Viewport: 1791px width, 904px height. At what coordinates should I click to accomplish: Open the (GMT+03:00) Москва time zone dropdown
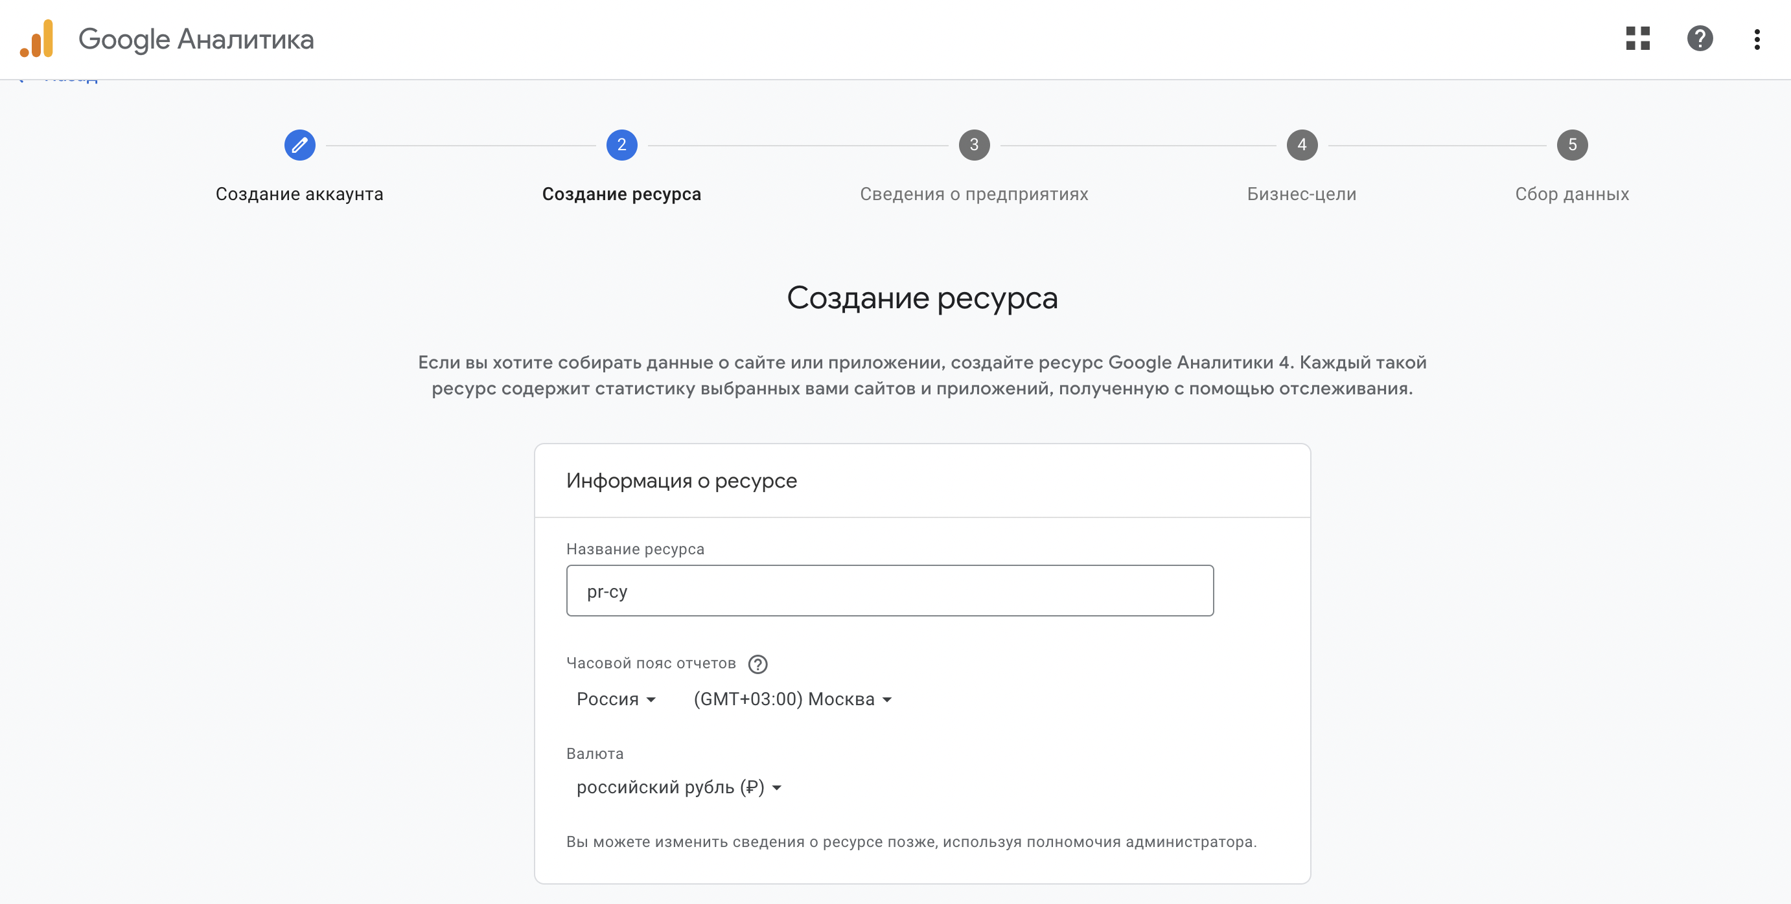(792, 699)
